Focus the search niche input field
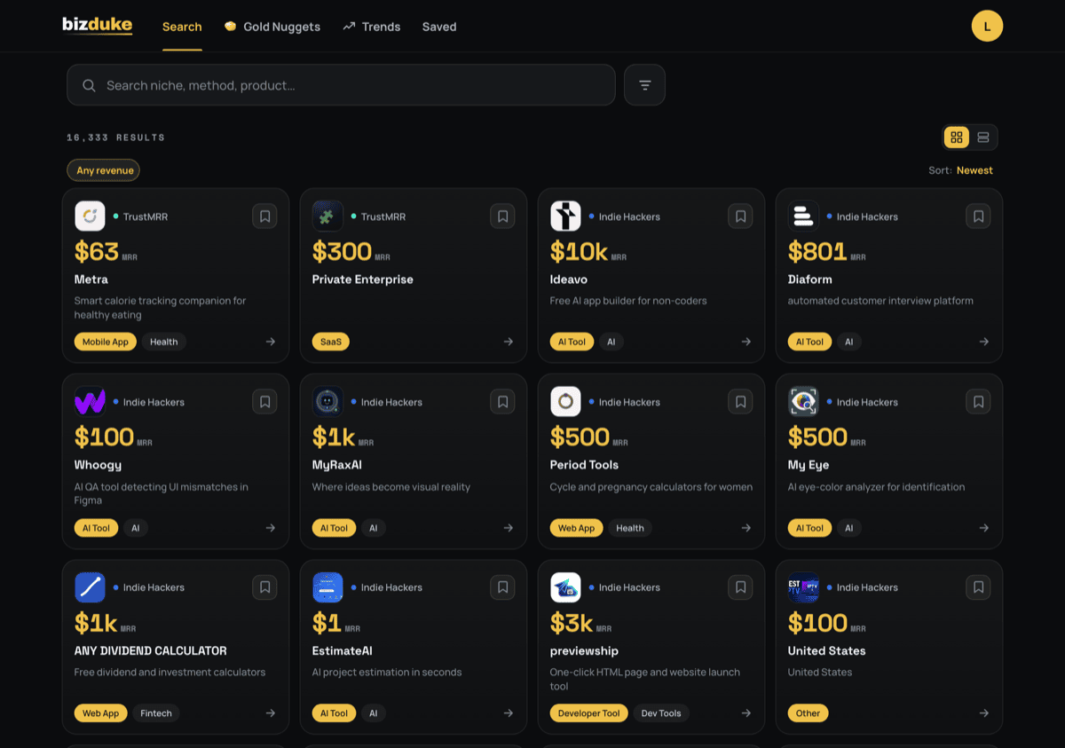1065x748 pixels. 341,85
